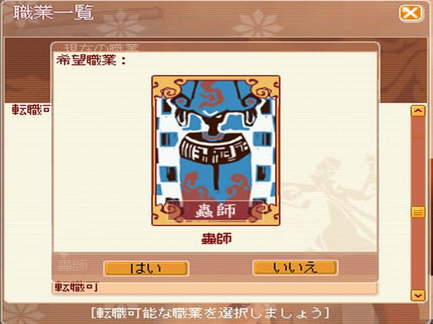The width and height of the screenshot is (433, 324).
Task: Decline by clicking the いいえ button
Action: tap(295, 268)
